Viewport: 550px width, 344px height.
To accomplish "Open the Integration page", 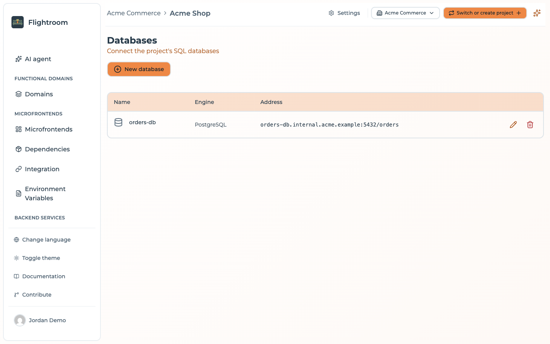I will (x=37, y=169).
